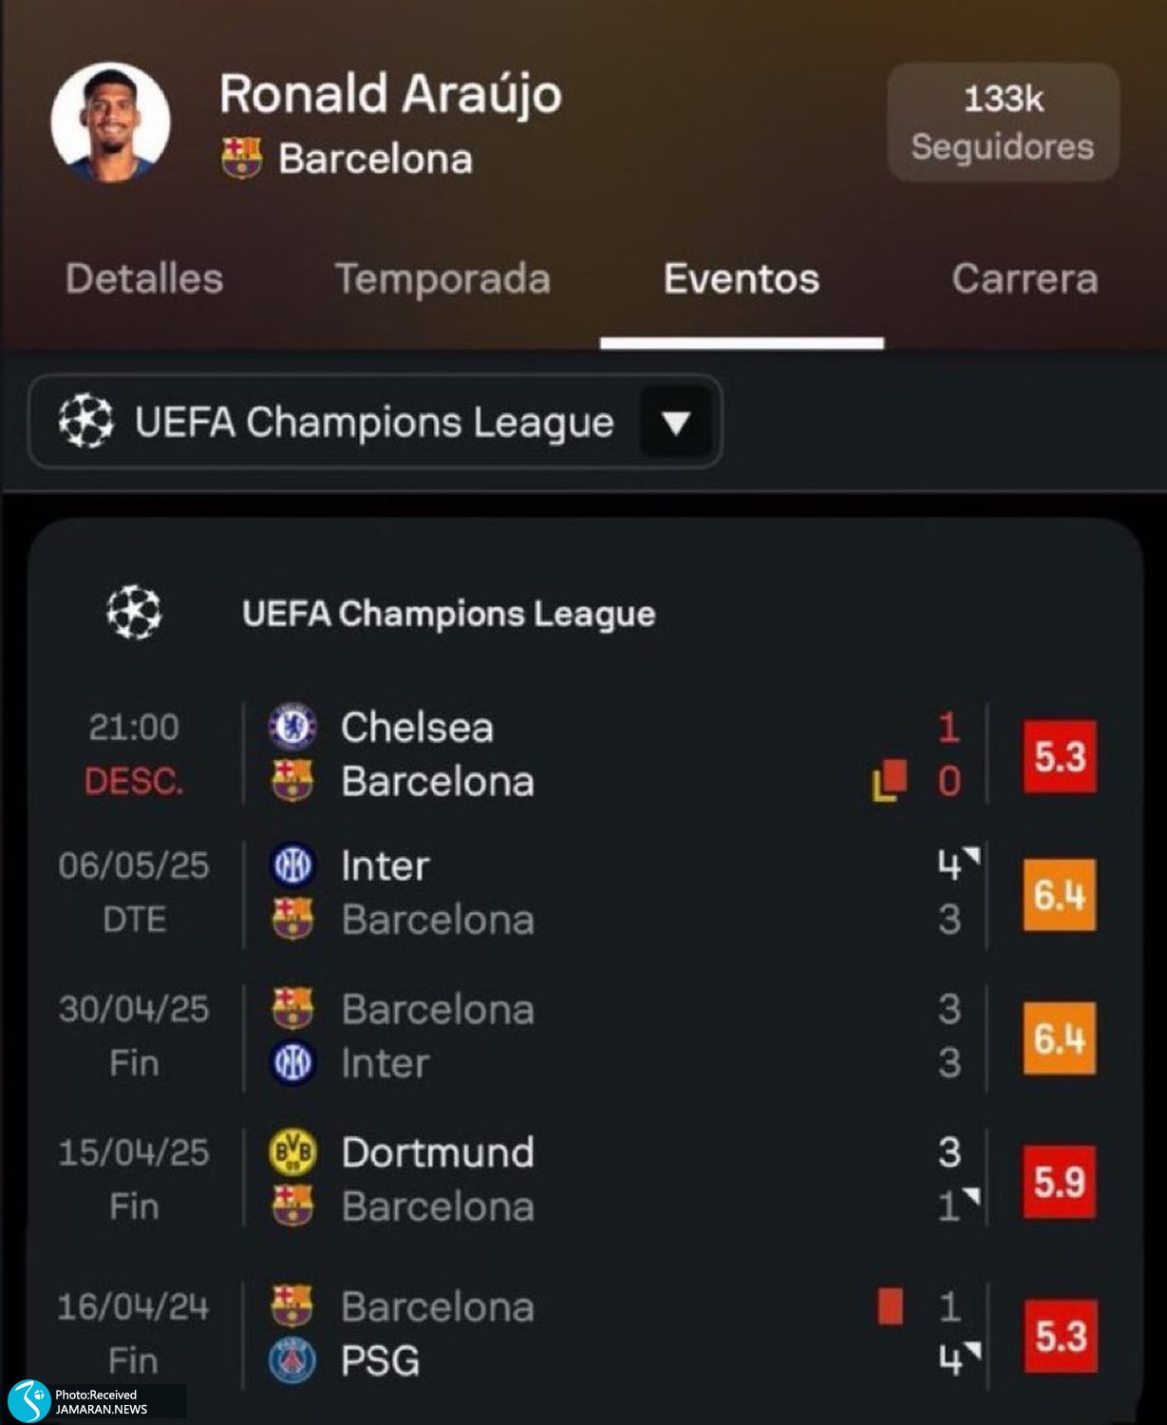Click the dropdown arrow in competition selector

pos(675,423)
